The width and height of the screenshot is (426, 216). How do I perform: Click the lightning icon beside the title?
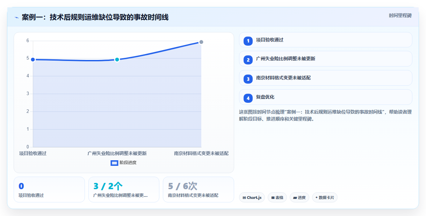click(x=17, y=17)
